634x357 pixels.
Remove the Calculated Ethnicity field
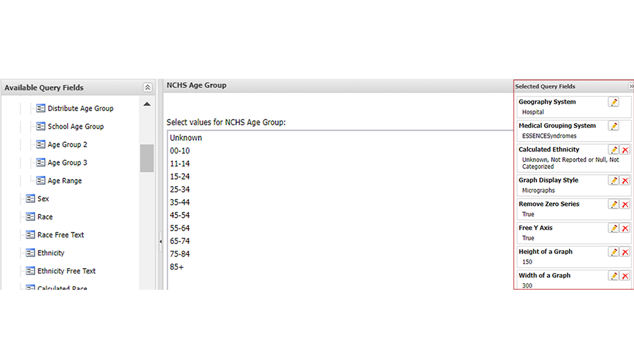[x=625, y=150]
